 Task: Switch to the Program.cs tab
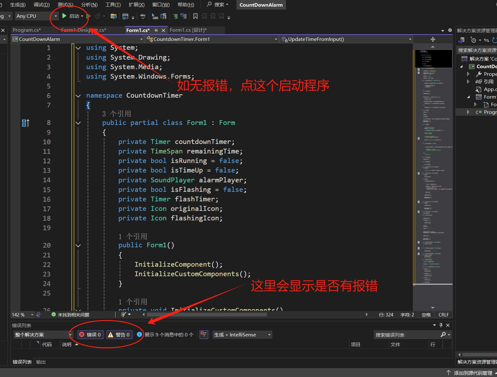point(27,30)
